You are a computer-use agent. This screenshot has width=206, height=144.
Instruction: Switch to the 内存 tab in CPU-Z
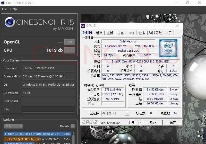121,33
